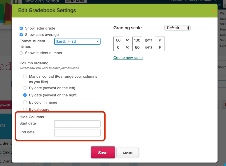Click the letter grade P field
The width and height of the screenshot is (226, 166).
(x=160, y=40)
